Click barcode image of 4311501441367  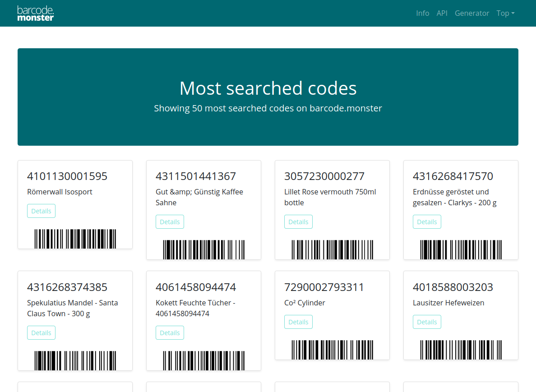204,249
